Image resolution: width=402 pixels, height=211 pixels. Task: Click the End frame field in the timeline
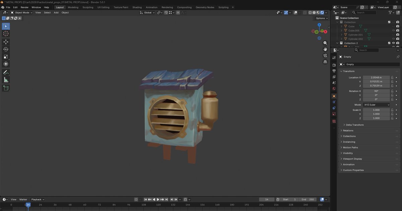pos(307,199)
